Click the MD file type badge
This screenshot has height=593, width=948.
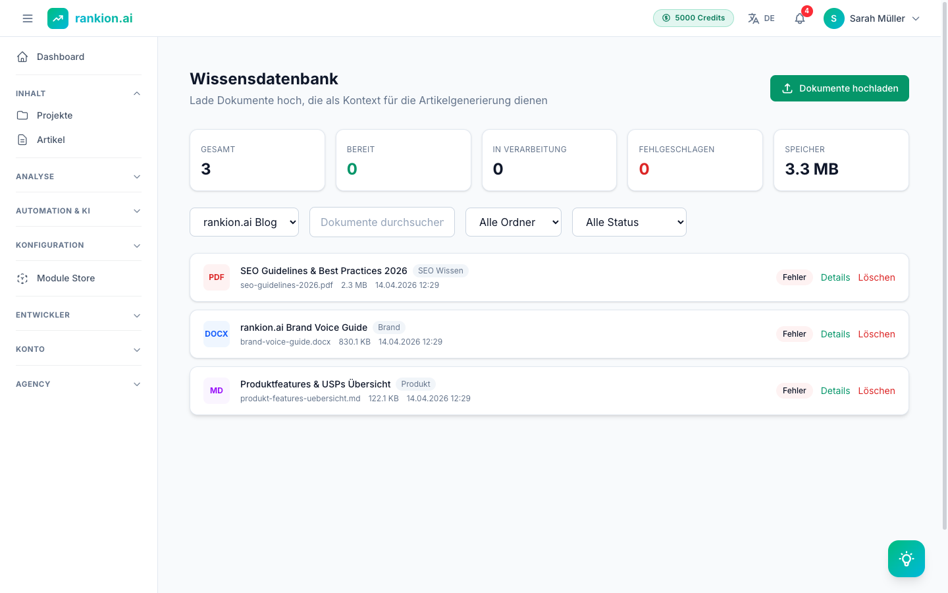[217, 391]
